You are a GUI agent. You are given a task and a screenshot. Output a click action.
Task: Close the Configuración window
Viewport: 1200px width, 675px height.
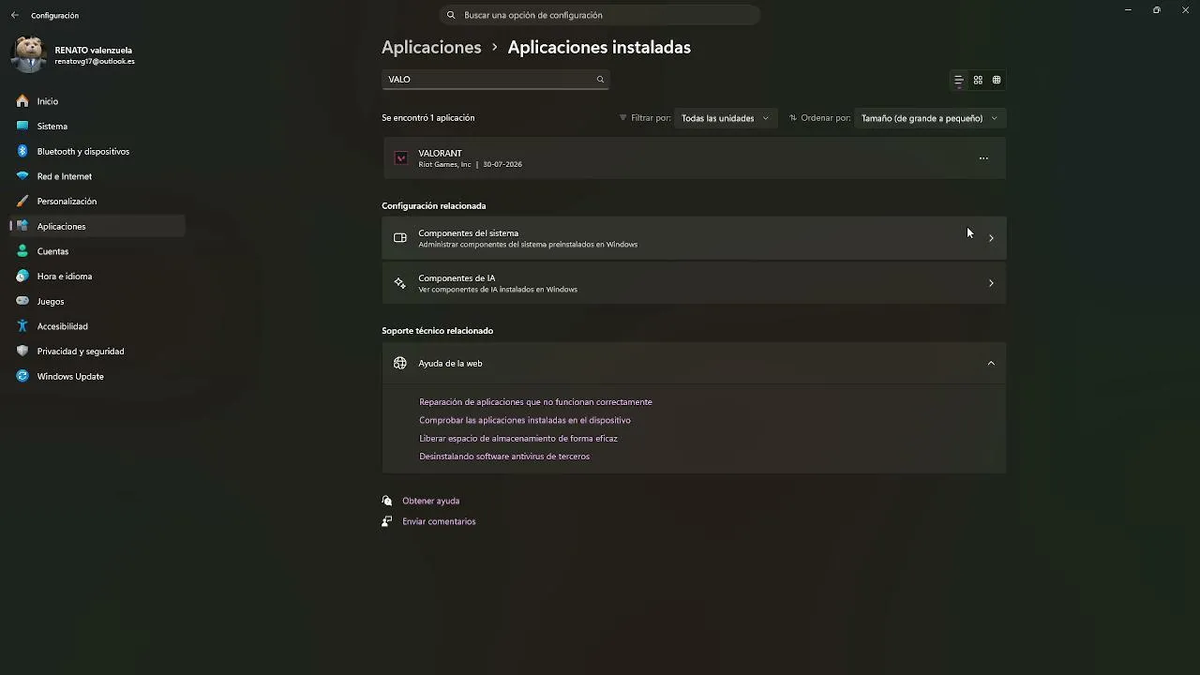[x=1186, y=10]
